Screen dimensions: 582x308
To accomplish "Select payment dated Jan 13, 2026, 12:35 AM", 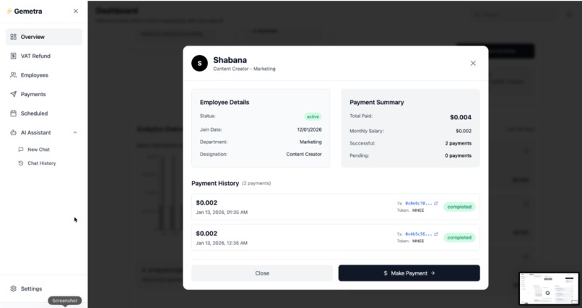I will pyautogui.click(x=336, y=238).
